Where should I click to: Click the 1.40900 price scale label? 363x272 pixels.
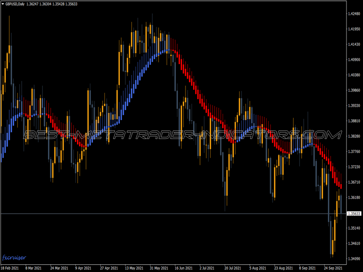click(x=354, y=60)
